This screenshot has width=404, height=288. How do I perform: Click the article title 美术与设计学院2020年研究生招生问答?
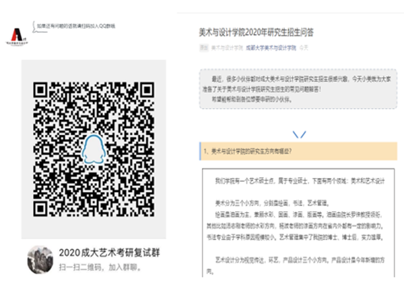coord(257,32)
